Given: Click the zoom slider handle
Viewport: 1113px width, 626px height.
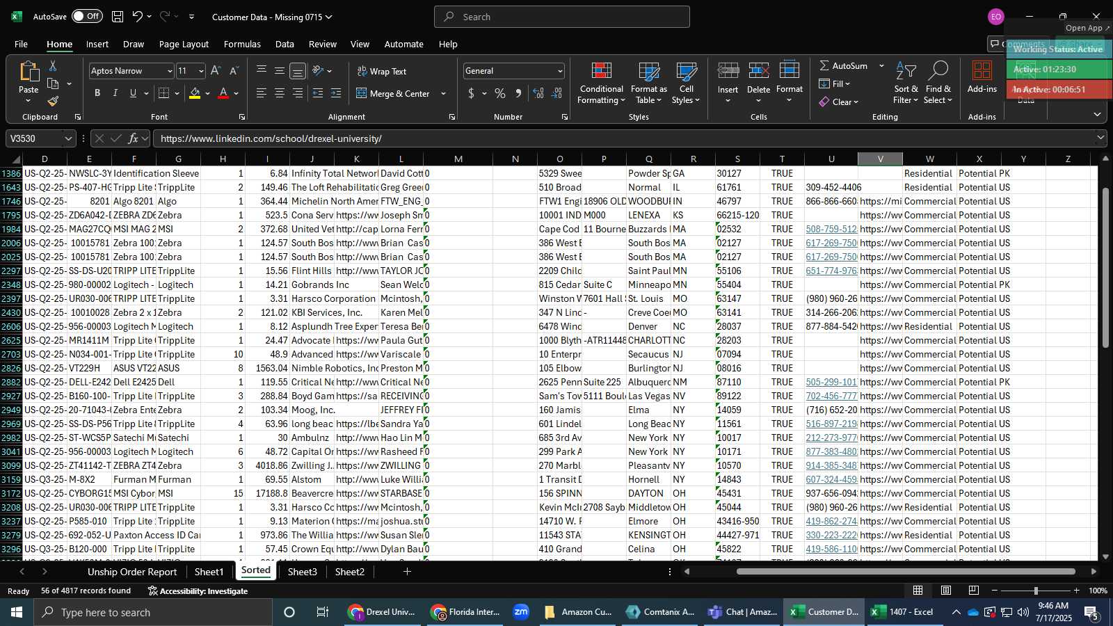Looking at the screenshot, I should [1036, 591].
